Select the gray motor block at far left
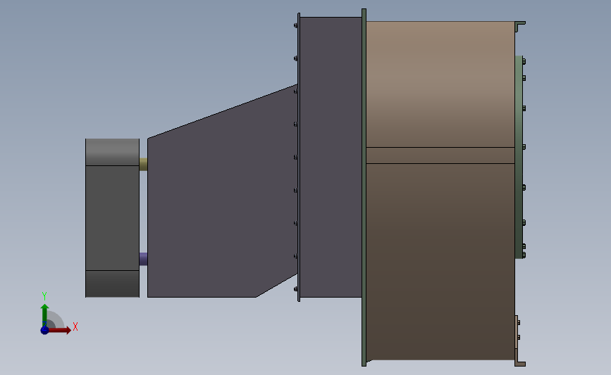This screenshot has width=611, height=375. (112, 218)
